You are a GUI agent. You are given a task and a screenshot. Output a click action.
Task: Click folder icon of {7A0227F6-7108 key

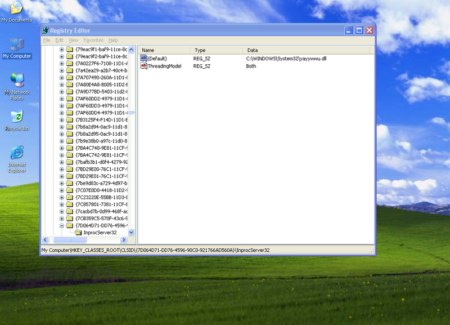[70, 63]
